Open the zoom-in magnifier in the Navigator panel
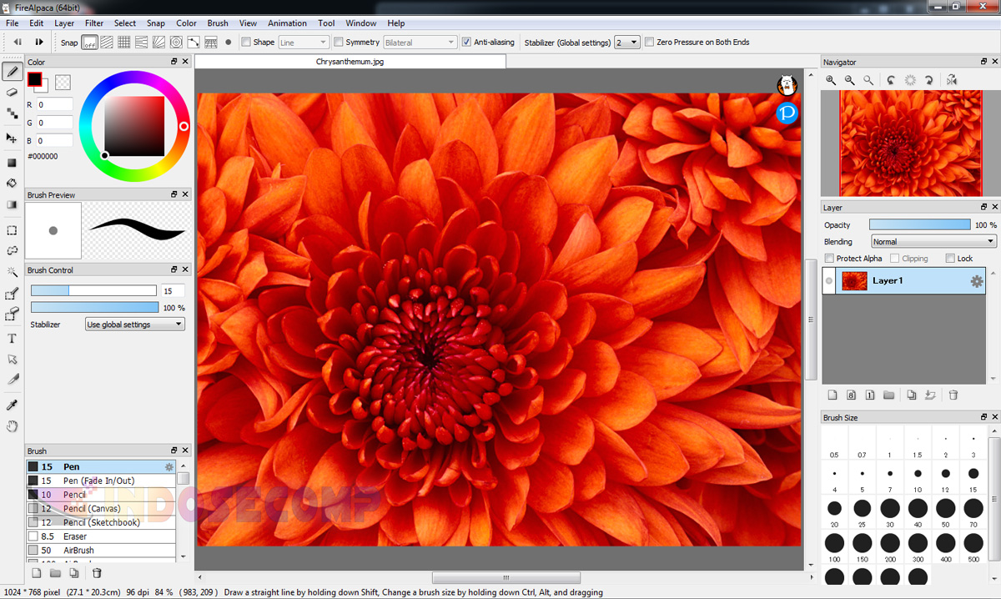Screen dimensions: 1001x599 (830, 79)
